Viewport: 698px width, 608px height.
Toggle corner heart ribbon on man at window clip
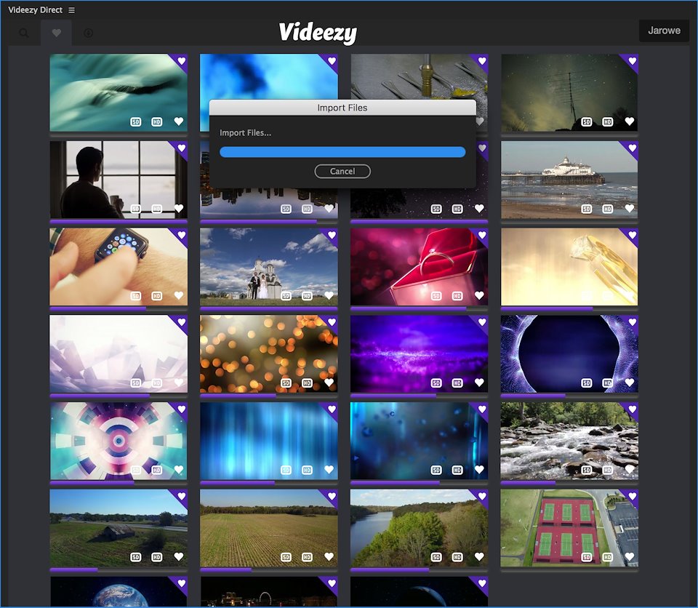click(181, 148)
